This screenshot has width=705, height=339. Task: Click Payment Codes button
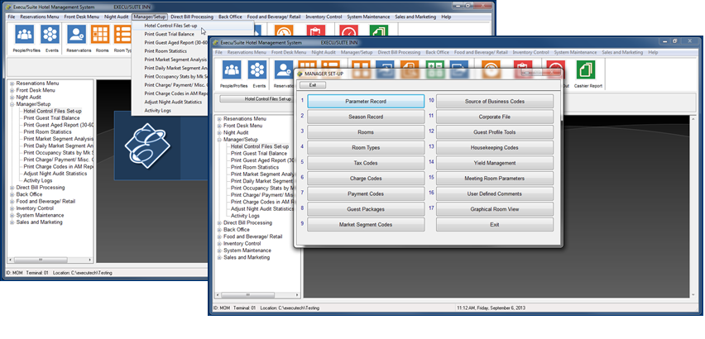coord(366,194)
